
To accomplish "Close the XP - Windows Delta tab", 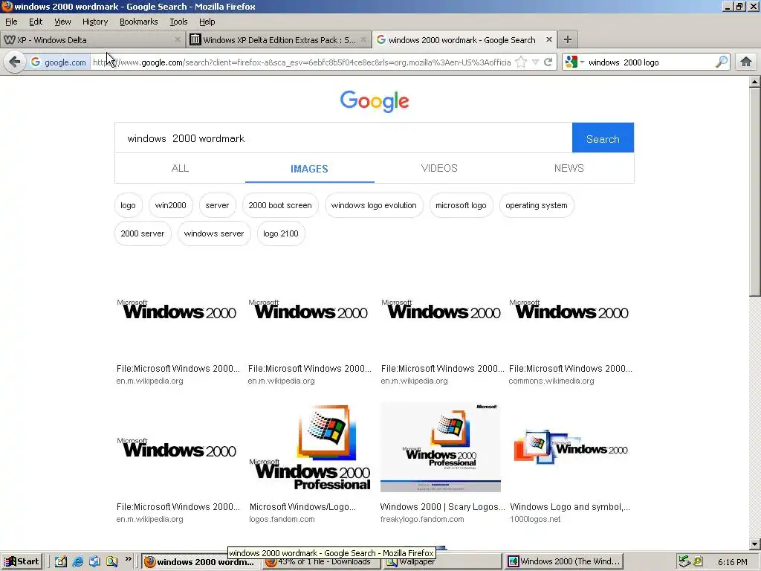I will coord(178,40).
